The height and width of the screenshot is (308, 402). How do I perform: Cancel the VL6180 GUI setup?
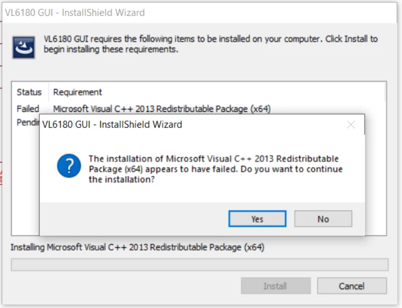[352, 286]
